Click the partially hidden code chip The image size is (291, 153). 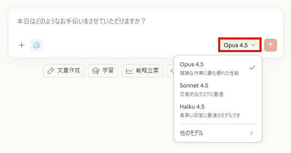[171, 71]
